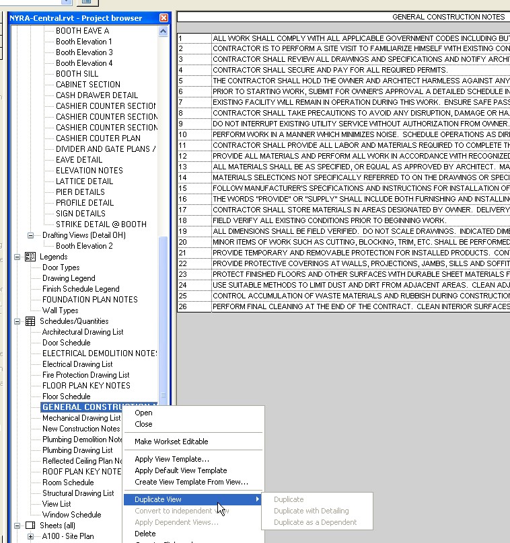
Task: Select Wall Types legend
Action: (x=61, y=310)
